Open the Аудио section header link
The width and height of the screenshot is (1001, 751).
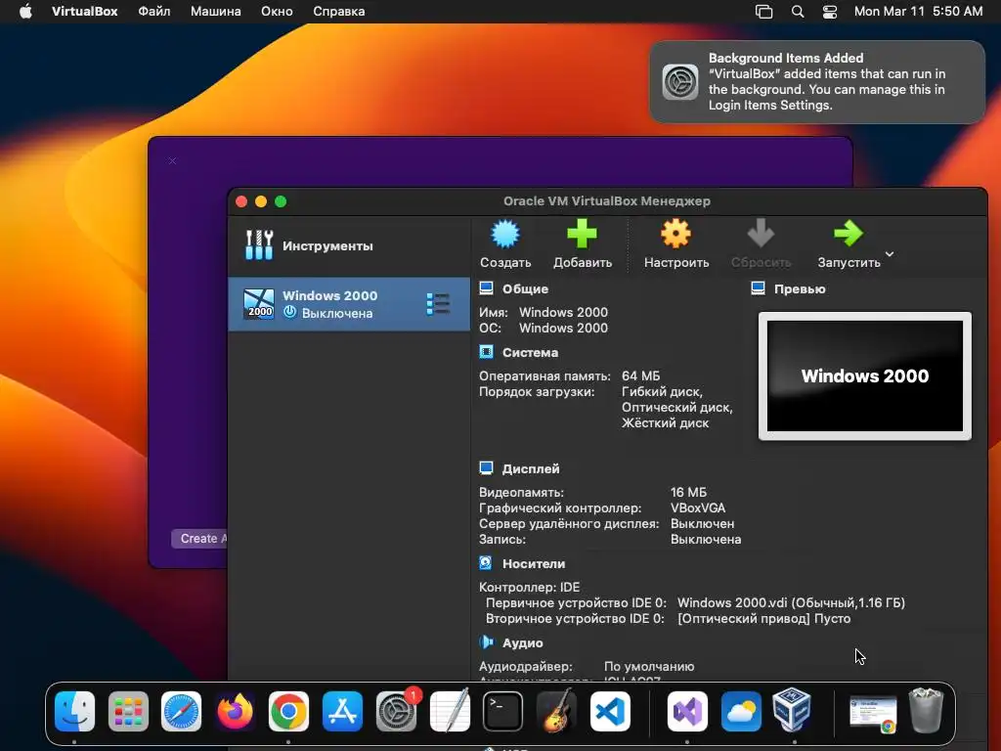522,643
